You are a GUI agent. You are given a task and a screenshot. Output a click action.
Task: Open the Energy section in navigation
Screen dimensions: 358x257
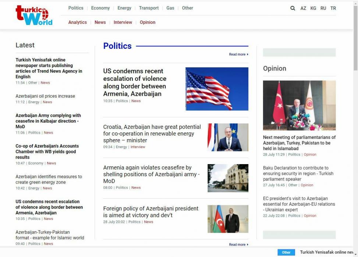[124, 8]
